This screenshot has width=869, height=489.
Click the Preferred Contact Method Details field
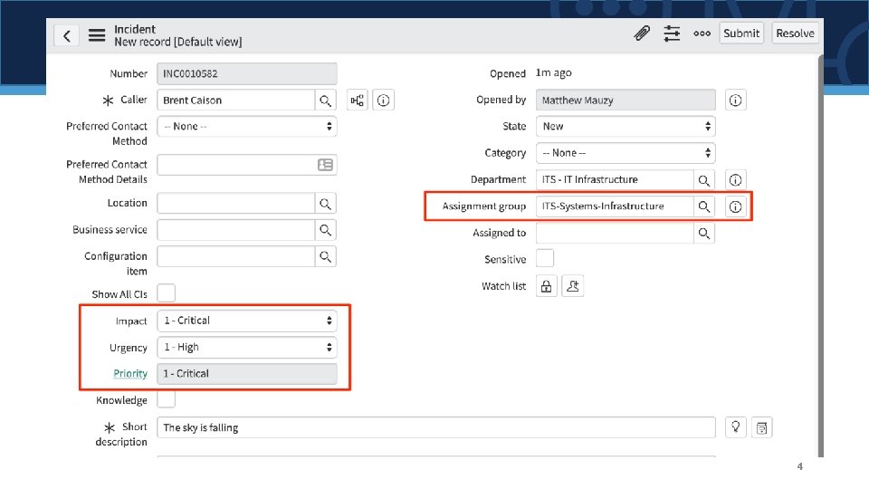point(246,165)
